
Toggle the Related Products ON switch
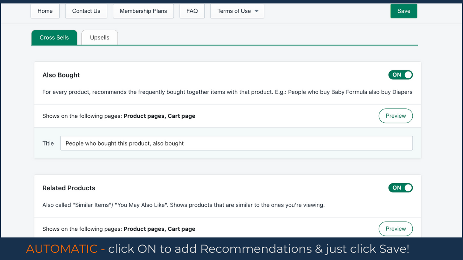pyautogui.click(x=400, y=188)
